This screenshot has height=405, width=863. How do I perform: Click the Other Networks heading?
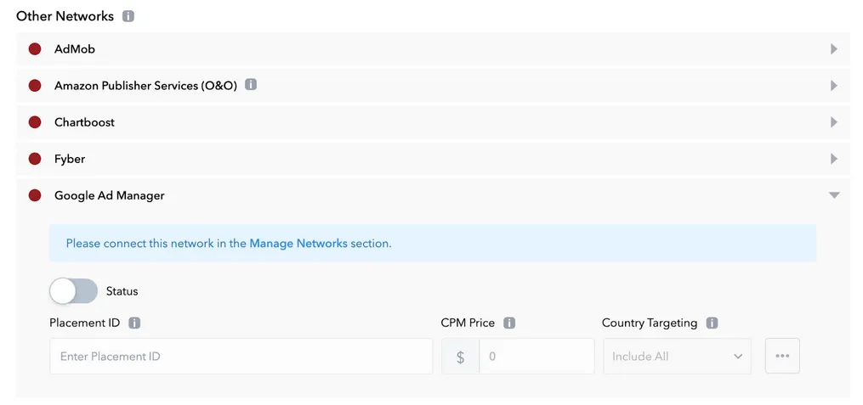65,16
